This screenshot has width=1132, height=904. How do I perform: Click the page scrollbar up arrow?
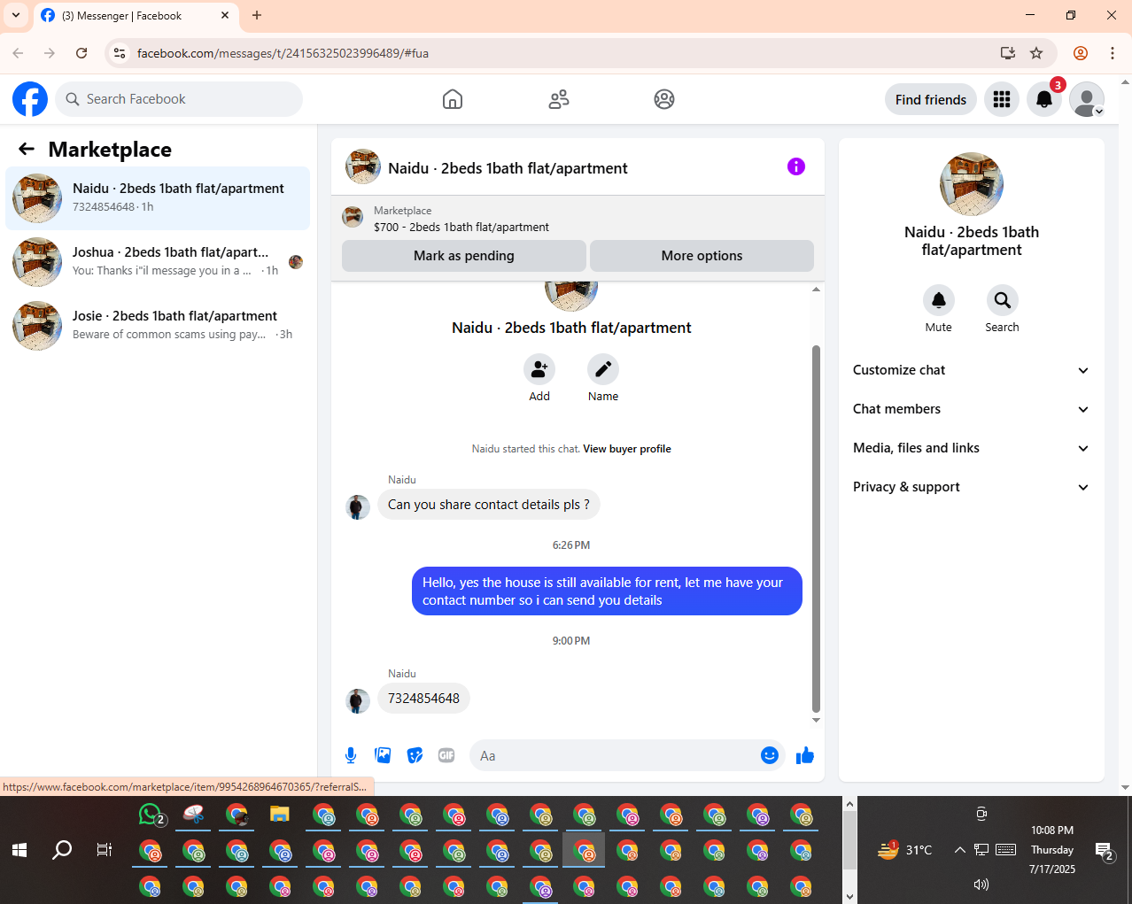(1125, 81)
